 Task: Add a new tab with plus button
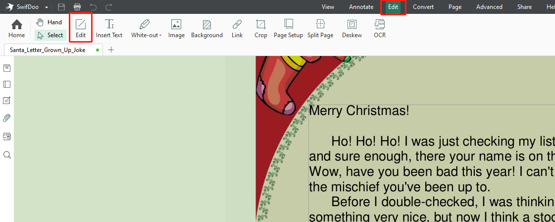click(111, 50)
